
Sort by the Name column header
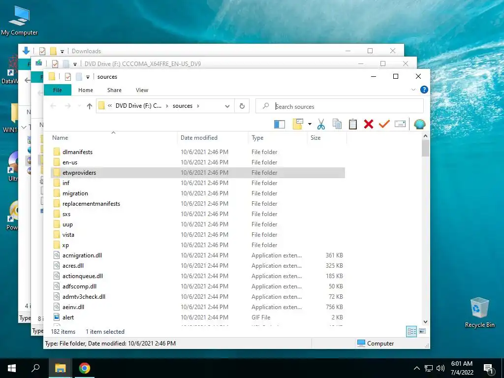114,138
